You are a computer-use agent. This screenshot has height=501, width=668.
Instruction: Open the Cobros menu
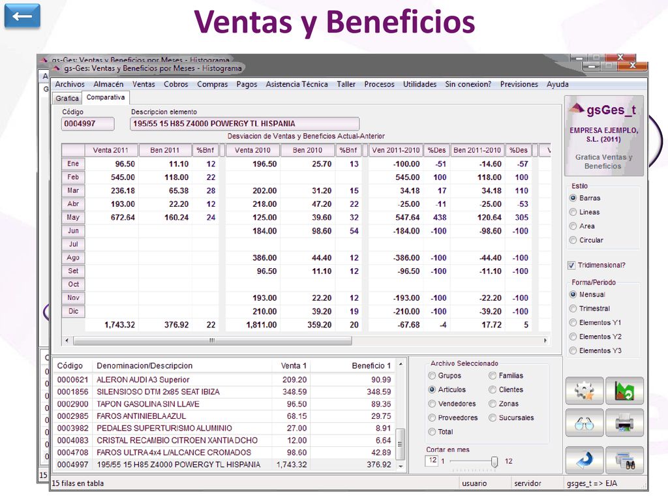click(x=176, y=84)
